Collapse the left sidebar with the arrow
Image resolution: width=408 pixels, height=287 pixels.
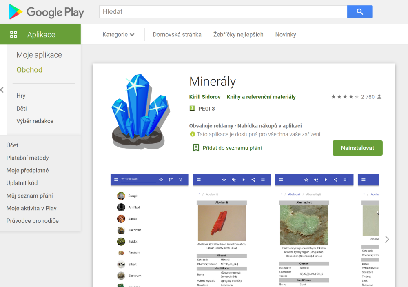pos(2,90)
